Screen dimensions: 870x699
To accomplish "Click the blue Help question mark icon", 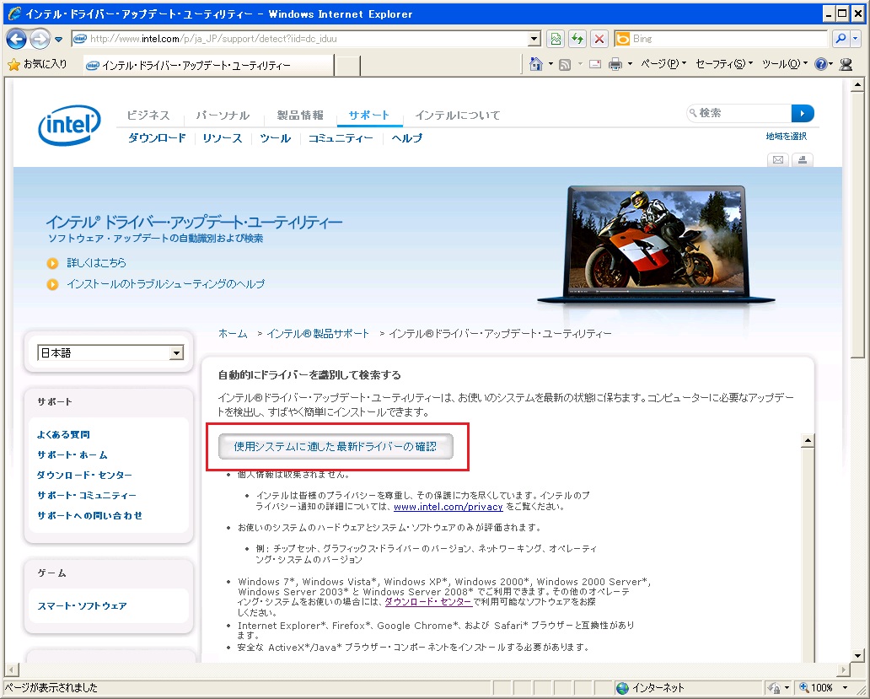I will coord(821,64).
